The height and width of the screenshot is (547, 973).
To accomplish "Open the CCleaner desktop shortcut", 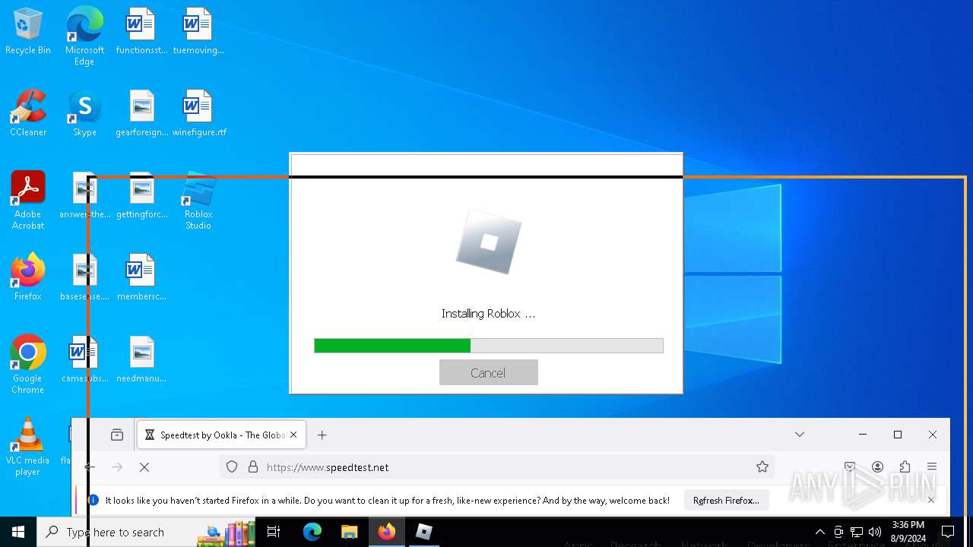I will coord(28,114).
